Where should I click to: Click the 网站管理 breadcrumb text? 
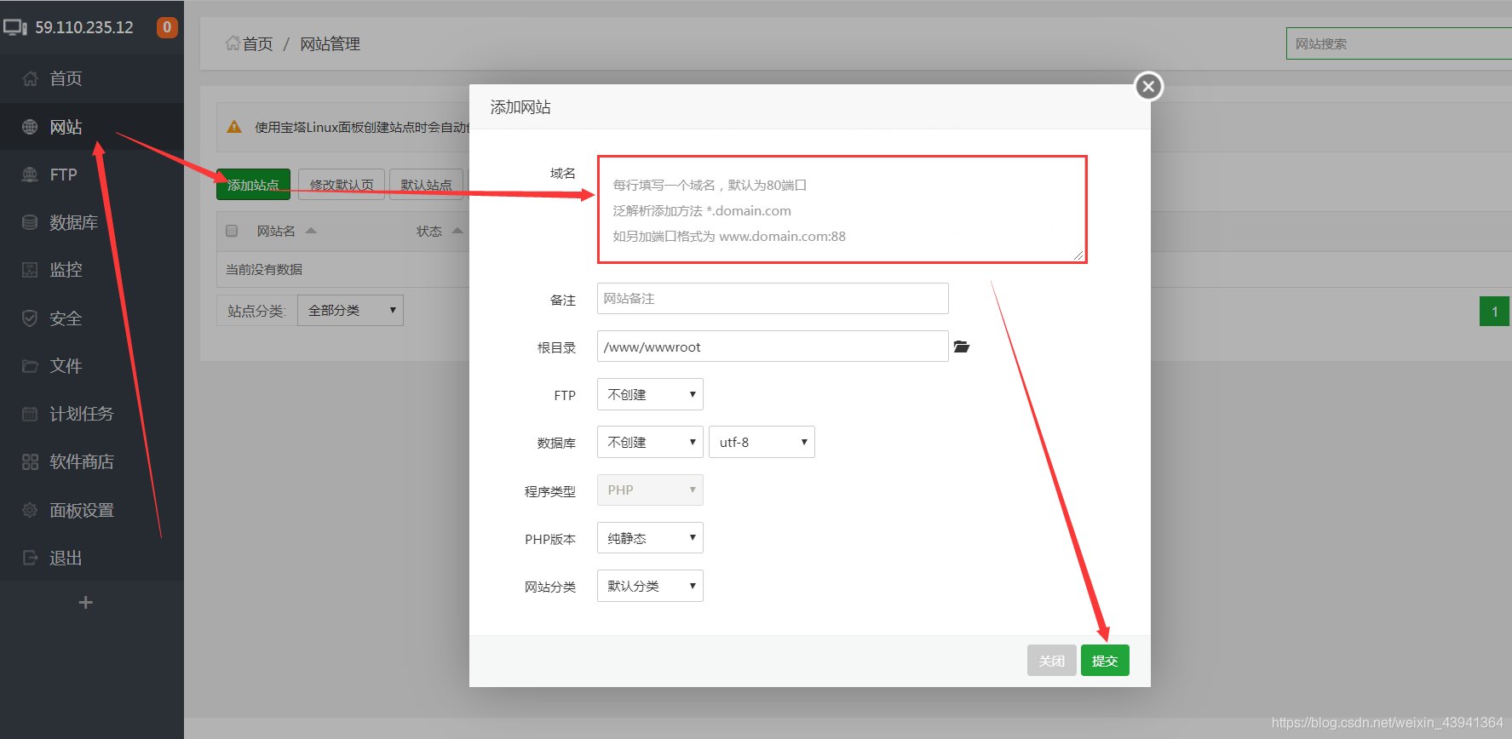tap(330, 43)
